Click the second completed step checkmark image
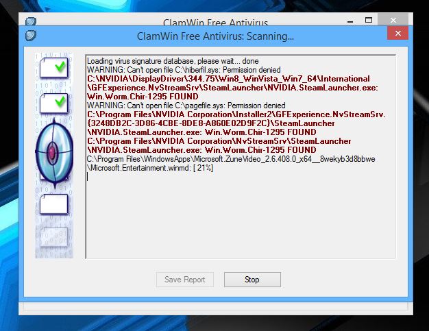Image resolution: width=429 pixels, height=331 pixels. point(54,103)
